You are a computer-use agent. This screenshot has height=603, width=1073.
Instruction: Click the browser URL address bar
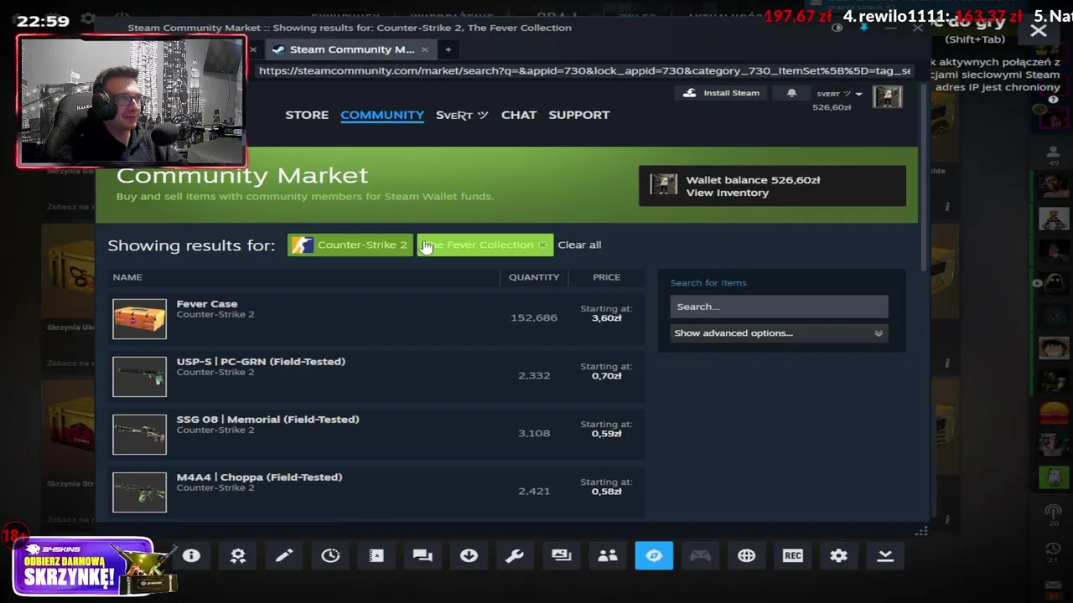[x=585, y=71]
